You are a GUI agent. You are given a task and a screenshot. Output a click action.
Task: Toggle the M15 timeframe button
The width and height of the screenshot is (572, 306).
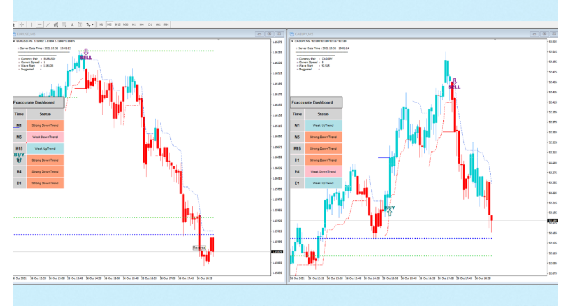pyautogui.click(x=117, y=24)
